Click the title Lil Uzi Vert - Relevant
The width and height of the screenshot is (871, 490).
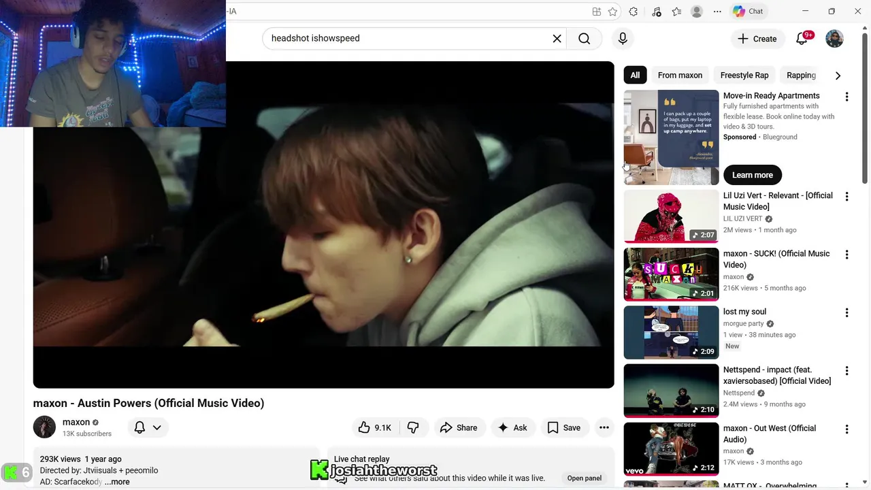[x=778, y=201]
